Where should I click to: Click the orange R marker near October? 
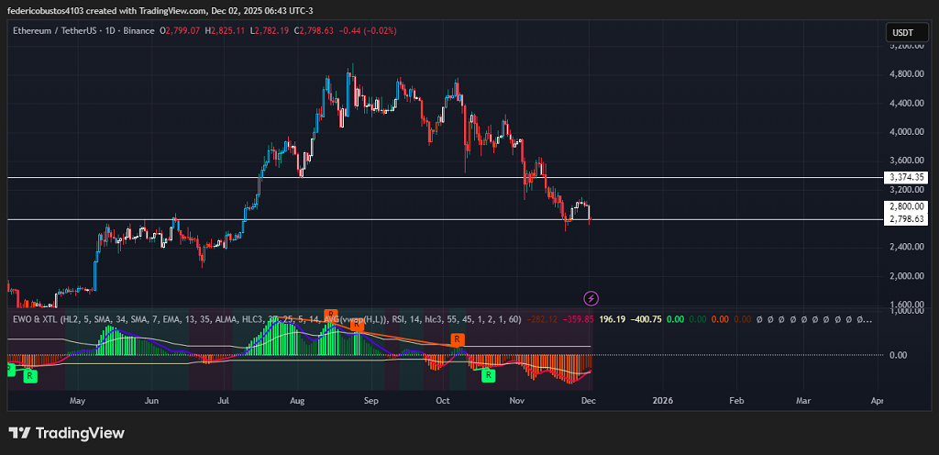457,340
